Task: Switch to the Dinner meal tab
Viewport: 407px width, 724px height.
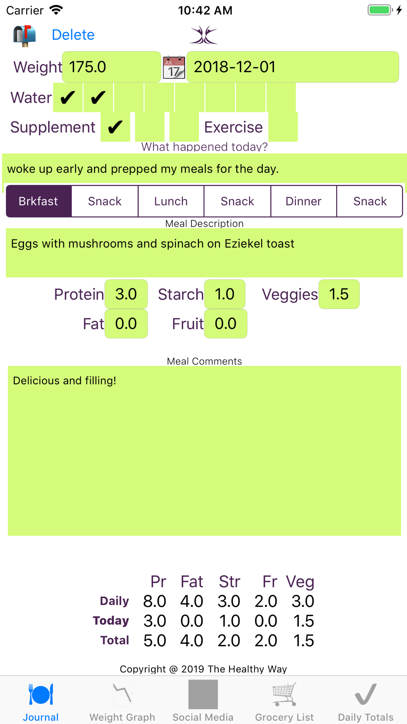Action: 304,201
